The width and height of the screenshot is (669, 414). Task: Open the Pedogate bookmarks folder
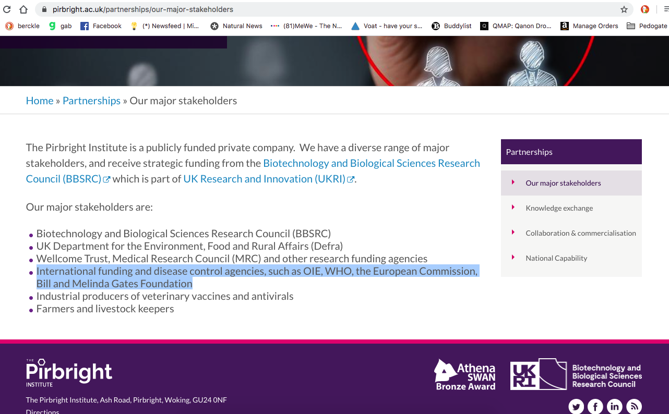click(647, 26)
